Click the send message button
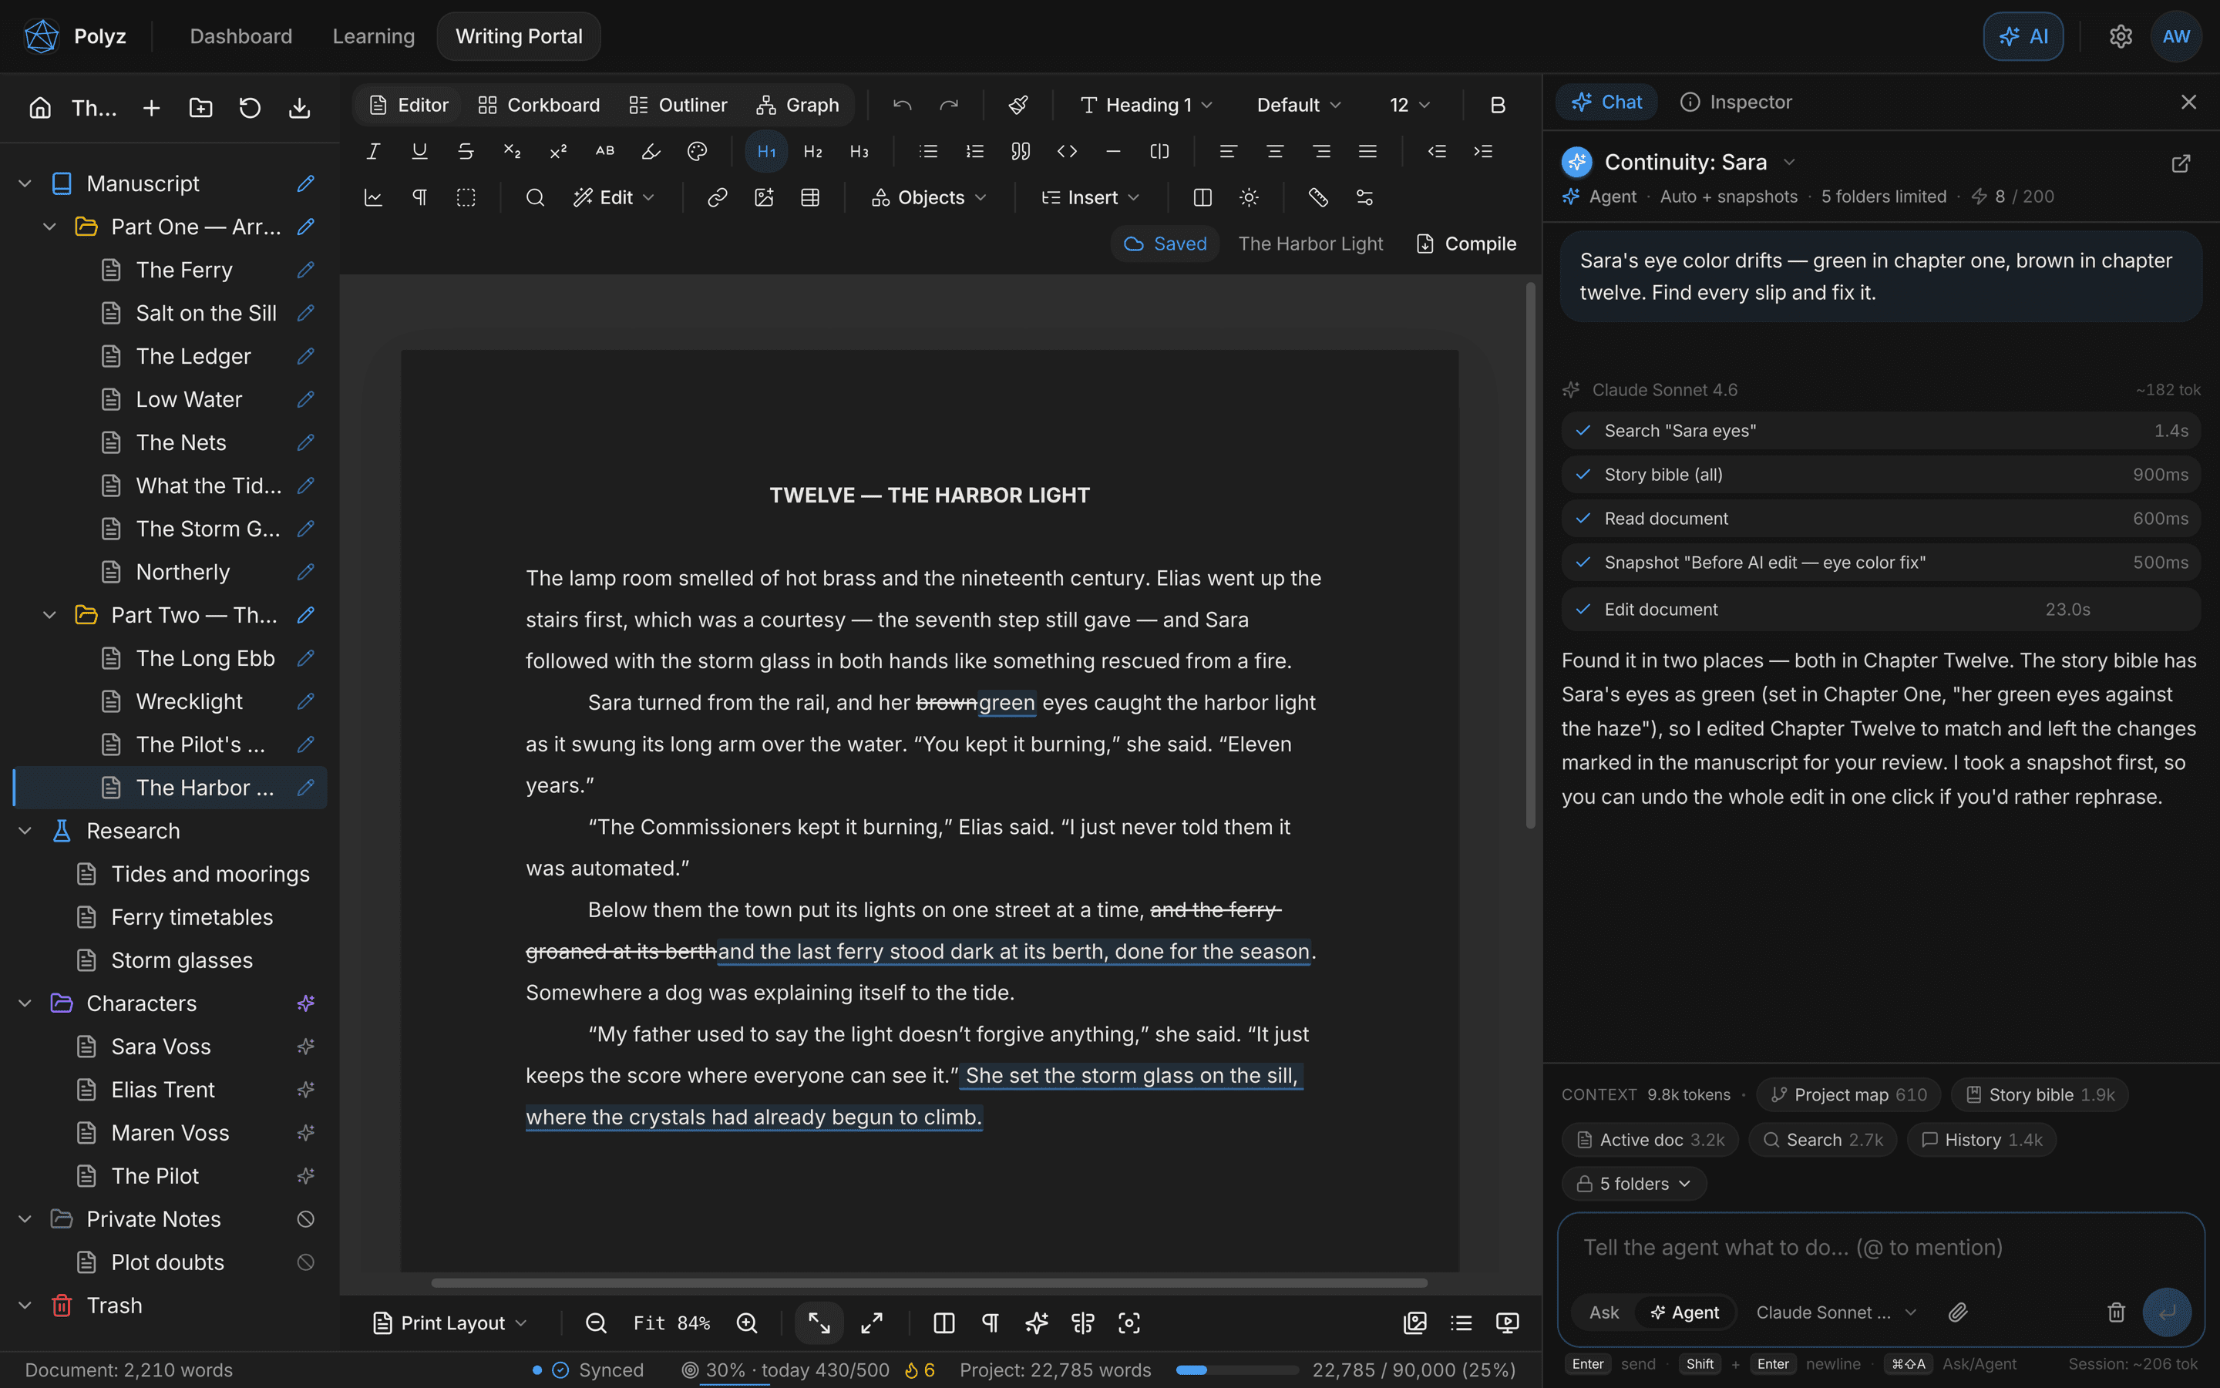Viewport: 2220px width, 1388px height. 2167,1312
